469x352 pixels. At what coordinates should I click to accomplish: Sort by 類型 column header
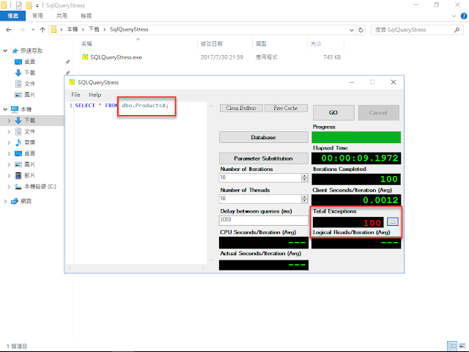261,44
